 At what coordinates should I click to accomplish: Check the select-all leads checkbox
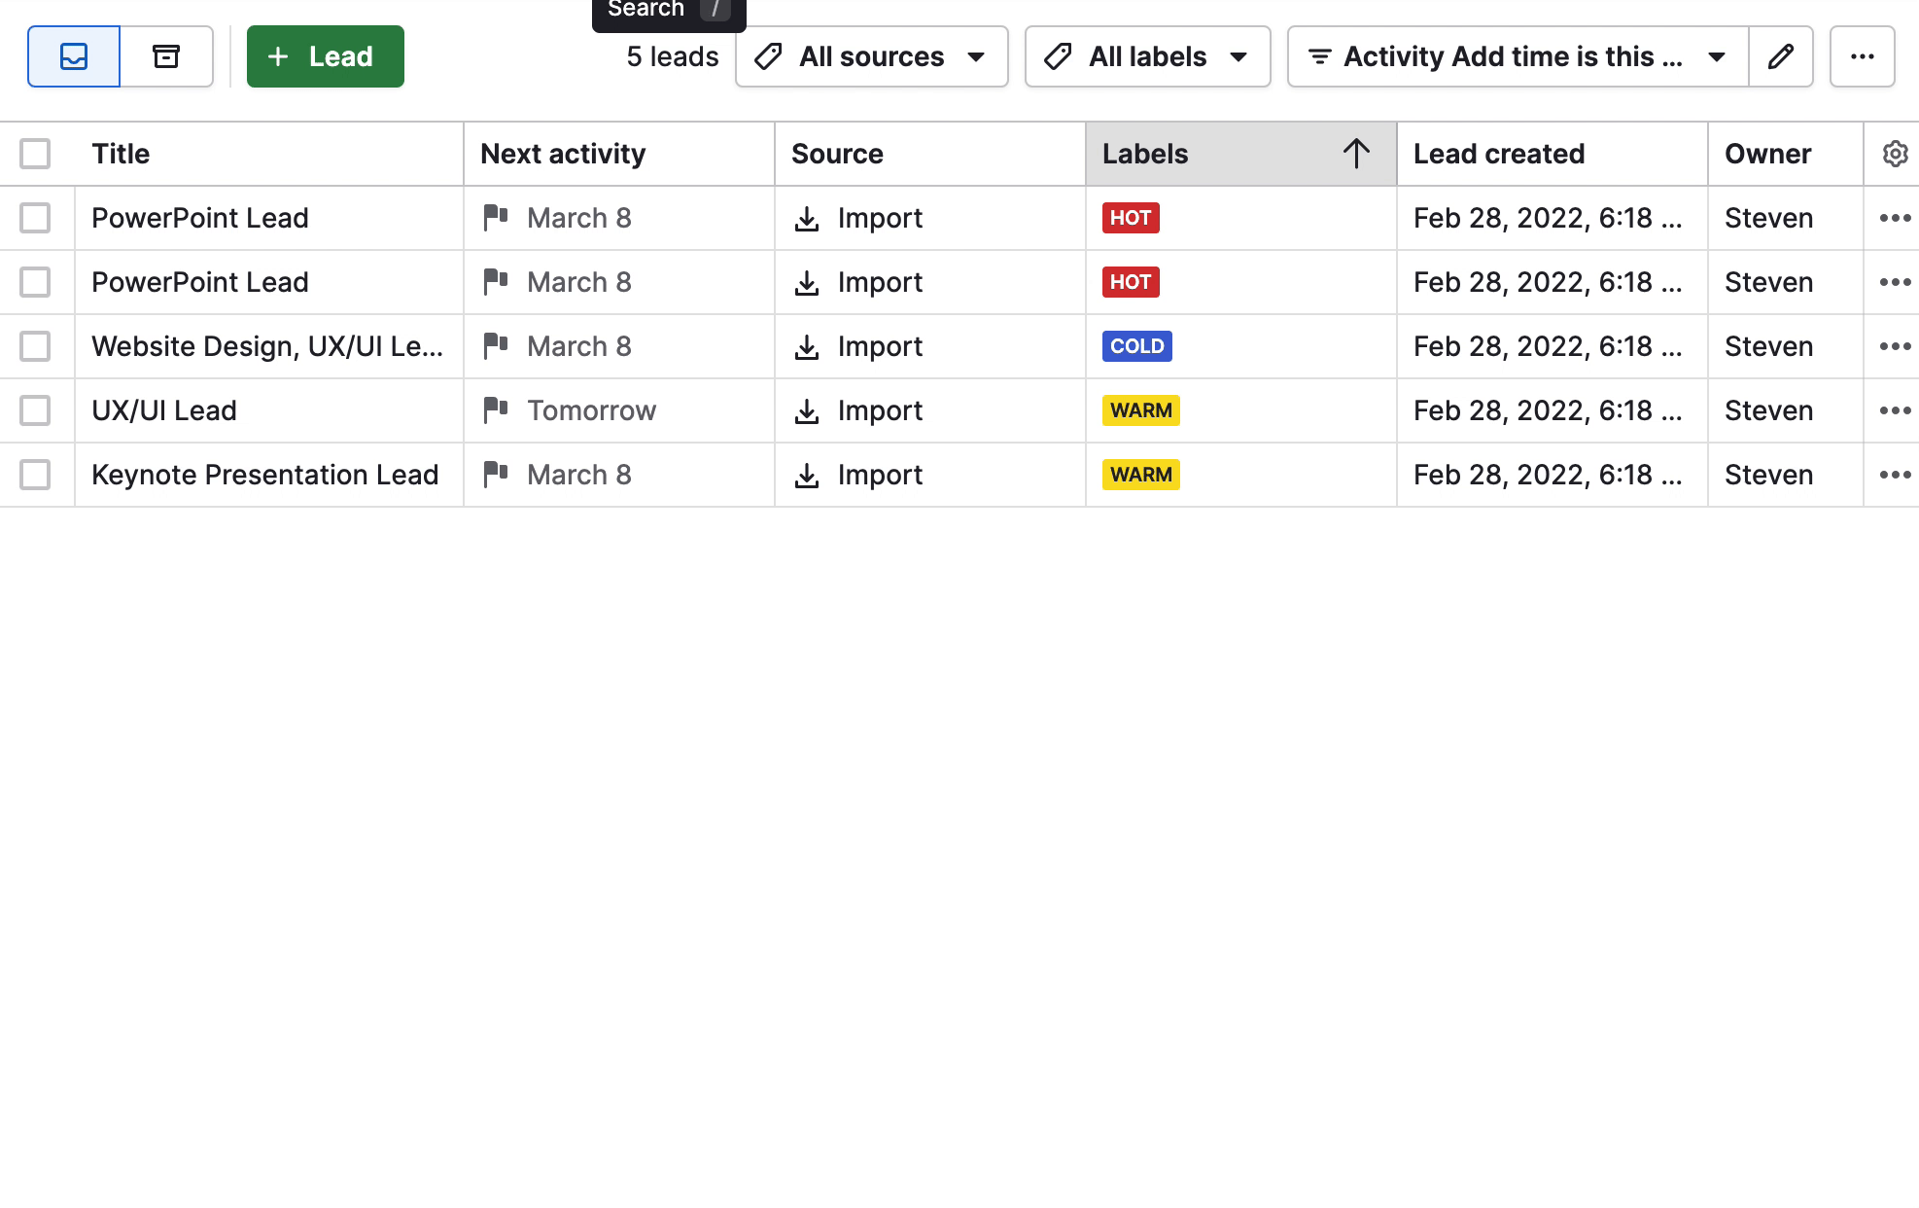[35, 154]
